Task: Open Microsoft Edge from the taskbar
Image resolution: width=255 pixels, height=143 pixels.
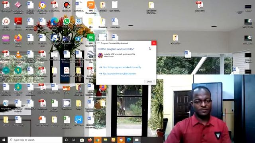Action: click(x=129, y=140)
